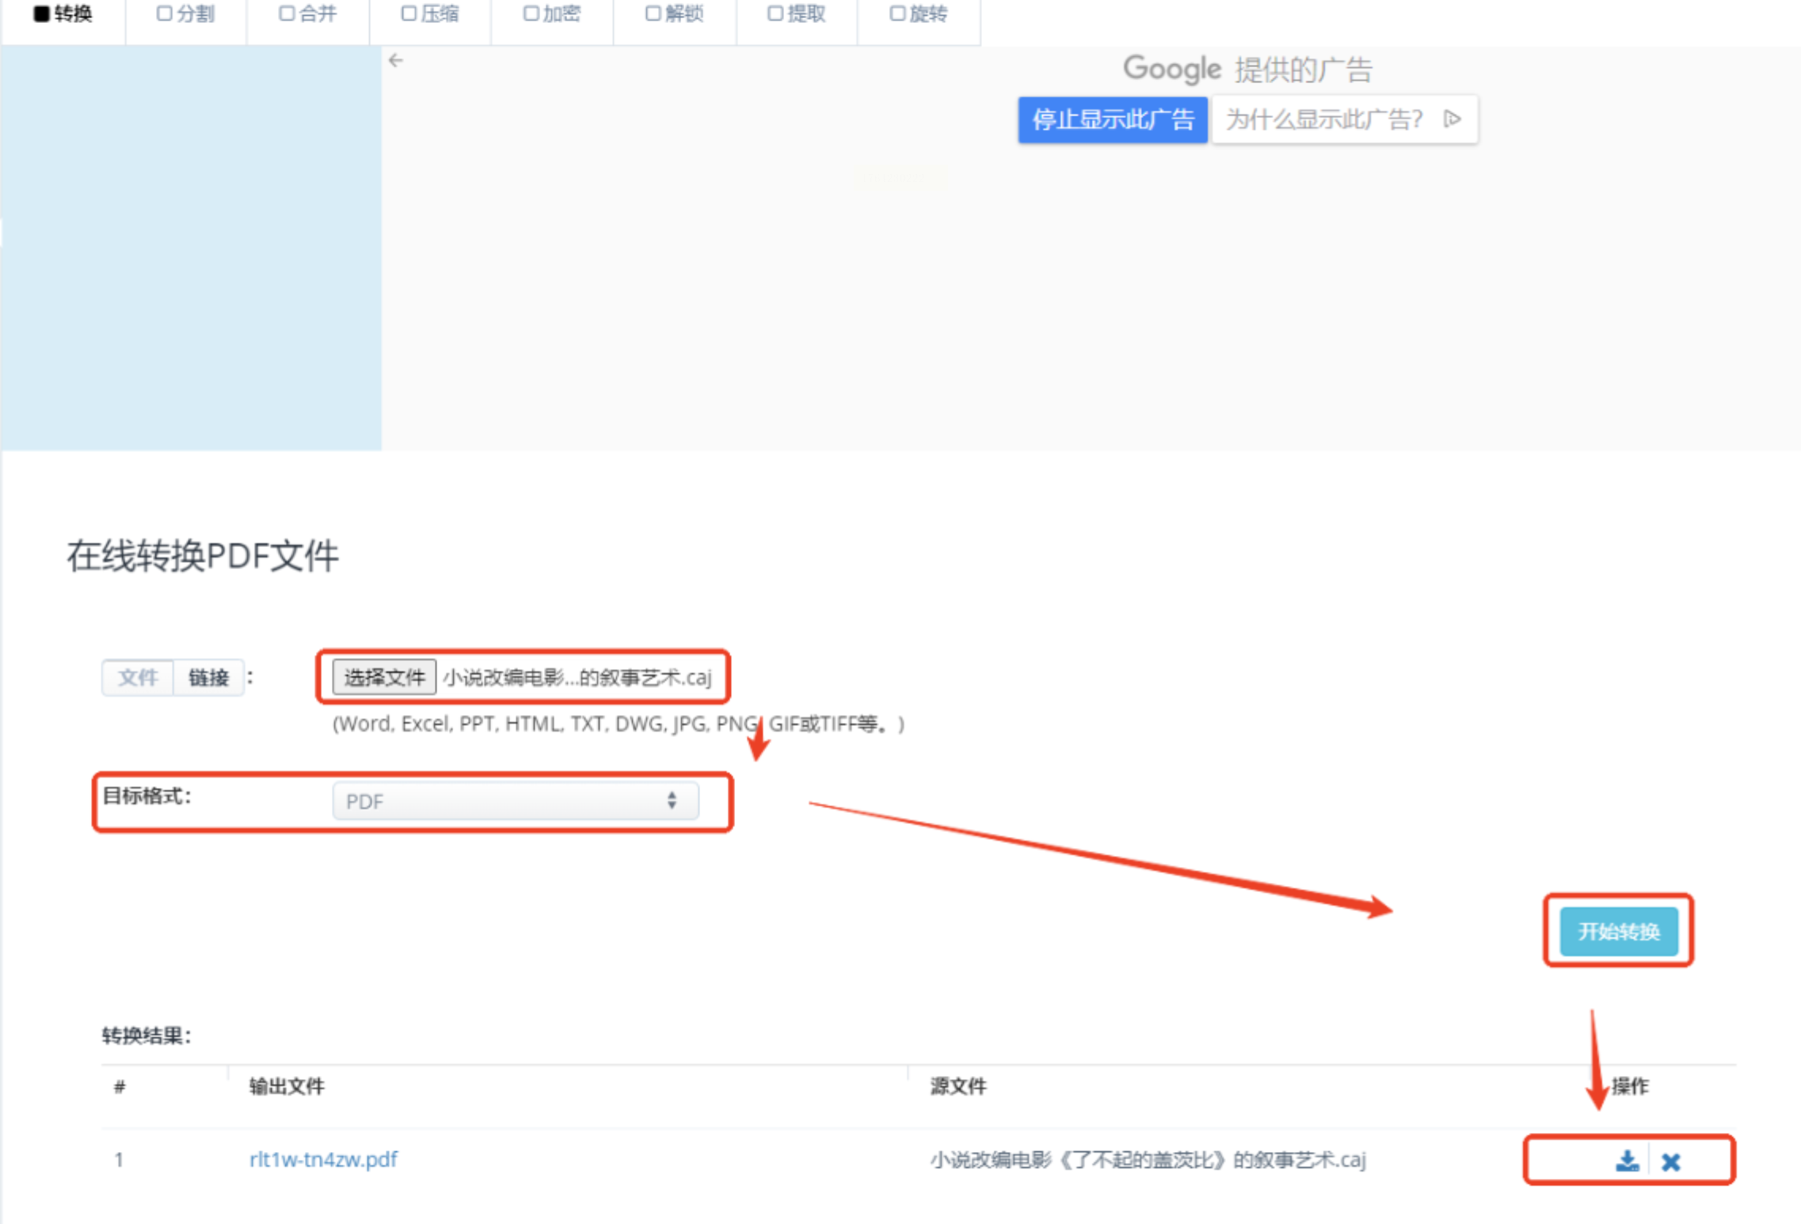Click the stepper arrows on PDF dropdown
Screen dimensions: 1801x1224
click(x=672, y=800)
